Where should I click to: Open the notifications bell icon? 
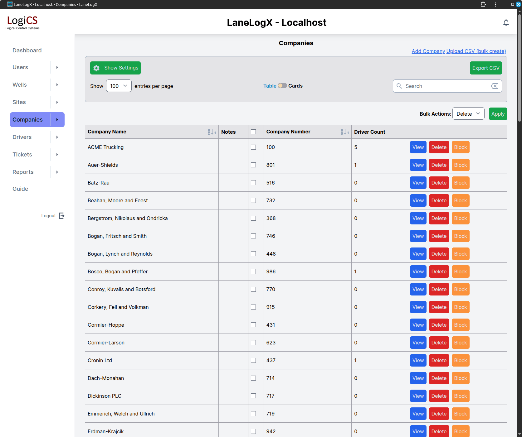pyautogui.click(x=506, y=23)
